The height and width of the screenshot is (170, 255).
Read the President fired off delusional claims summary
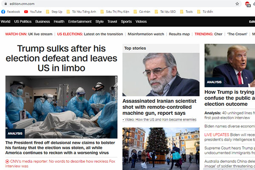tap(60, 147)
